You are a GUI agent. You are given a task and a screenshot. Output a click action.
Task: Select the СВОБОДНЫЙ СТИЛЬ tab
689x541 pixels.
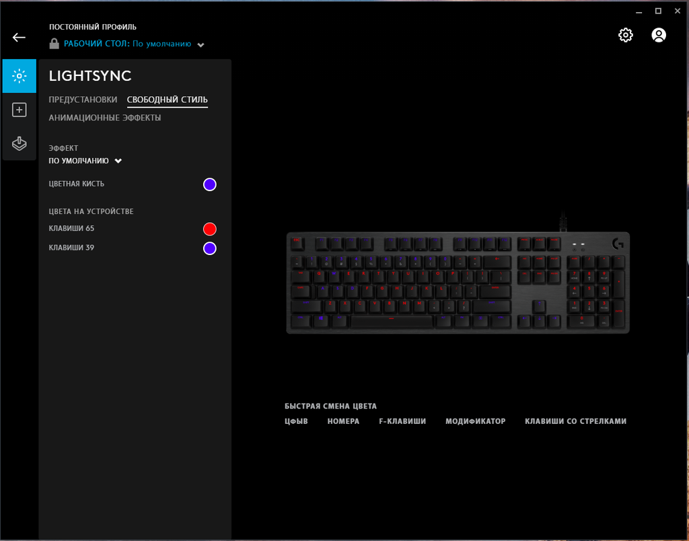(x=168, y=100)
